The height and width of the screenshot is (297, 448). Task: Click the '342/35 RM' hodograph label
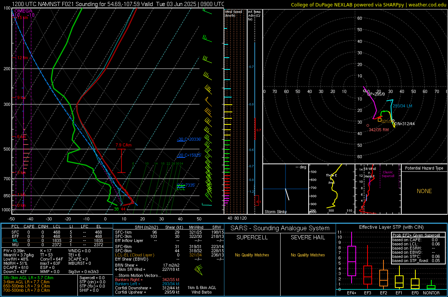pyautogui.click(x=379, y=130)
